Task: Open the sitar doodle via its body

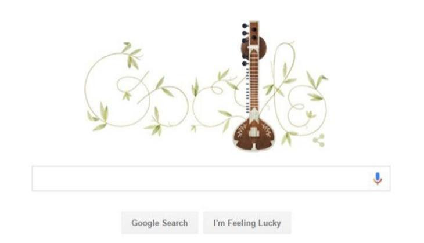Action: [254, 135]
